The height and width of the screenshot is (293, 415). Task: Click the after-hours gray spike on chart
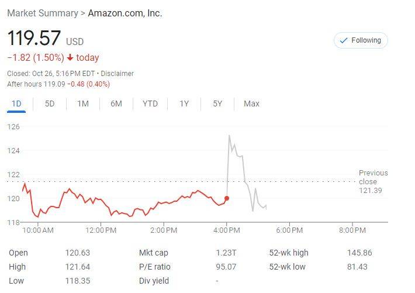click(229, 136)
